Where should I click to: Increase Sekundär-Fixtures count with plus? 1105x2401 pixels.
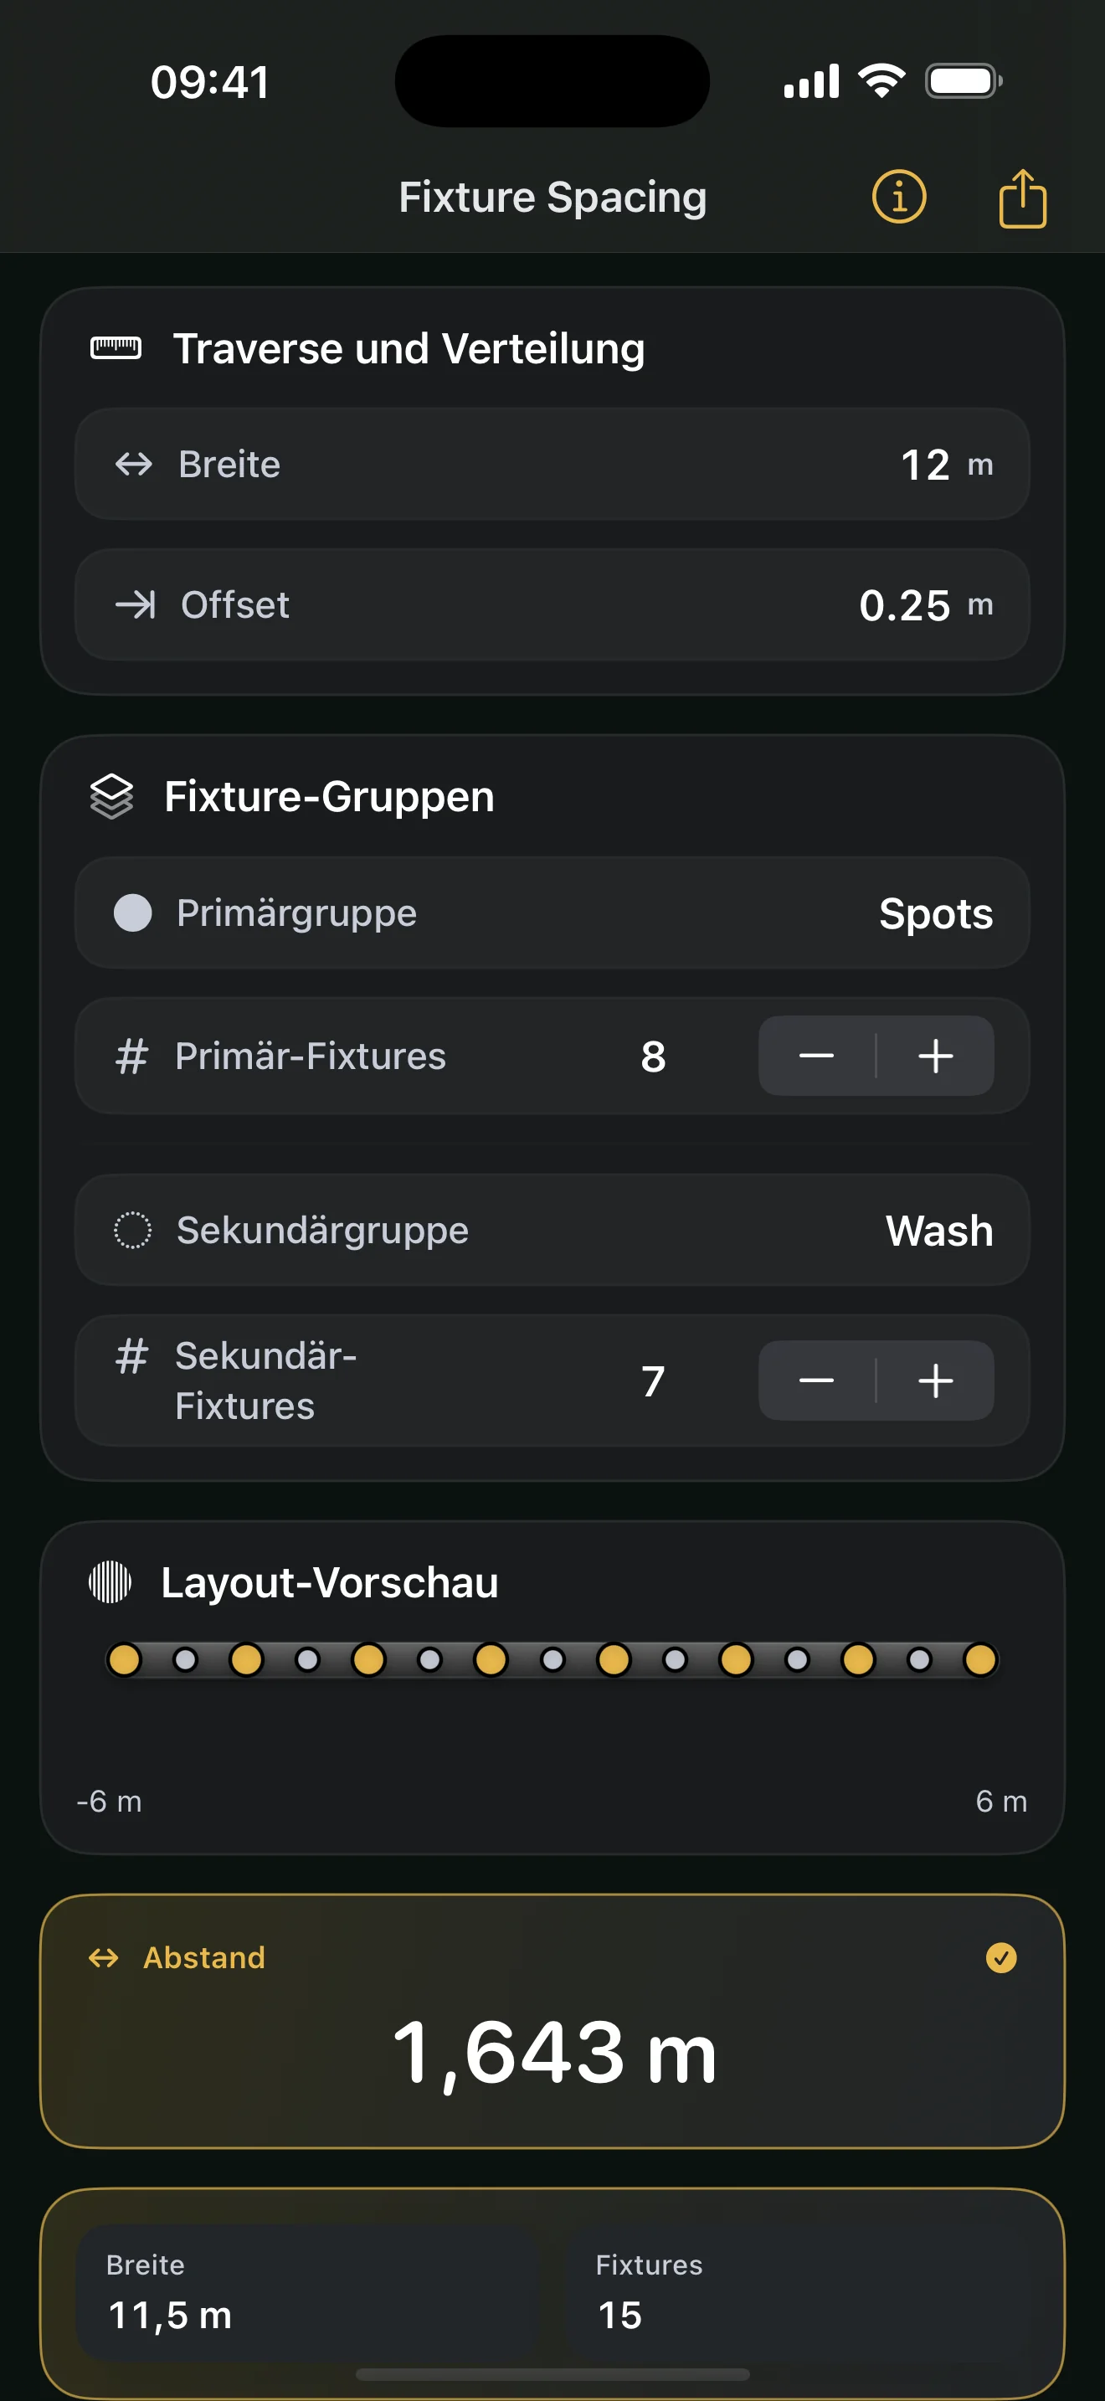coord(935,1380)
